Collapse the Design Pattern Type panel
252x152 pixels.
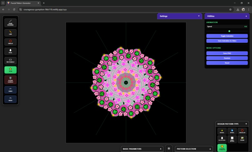232,124
